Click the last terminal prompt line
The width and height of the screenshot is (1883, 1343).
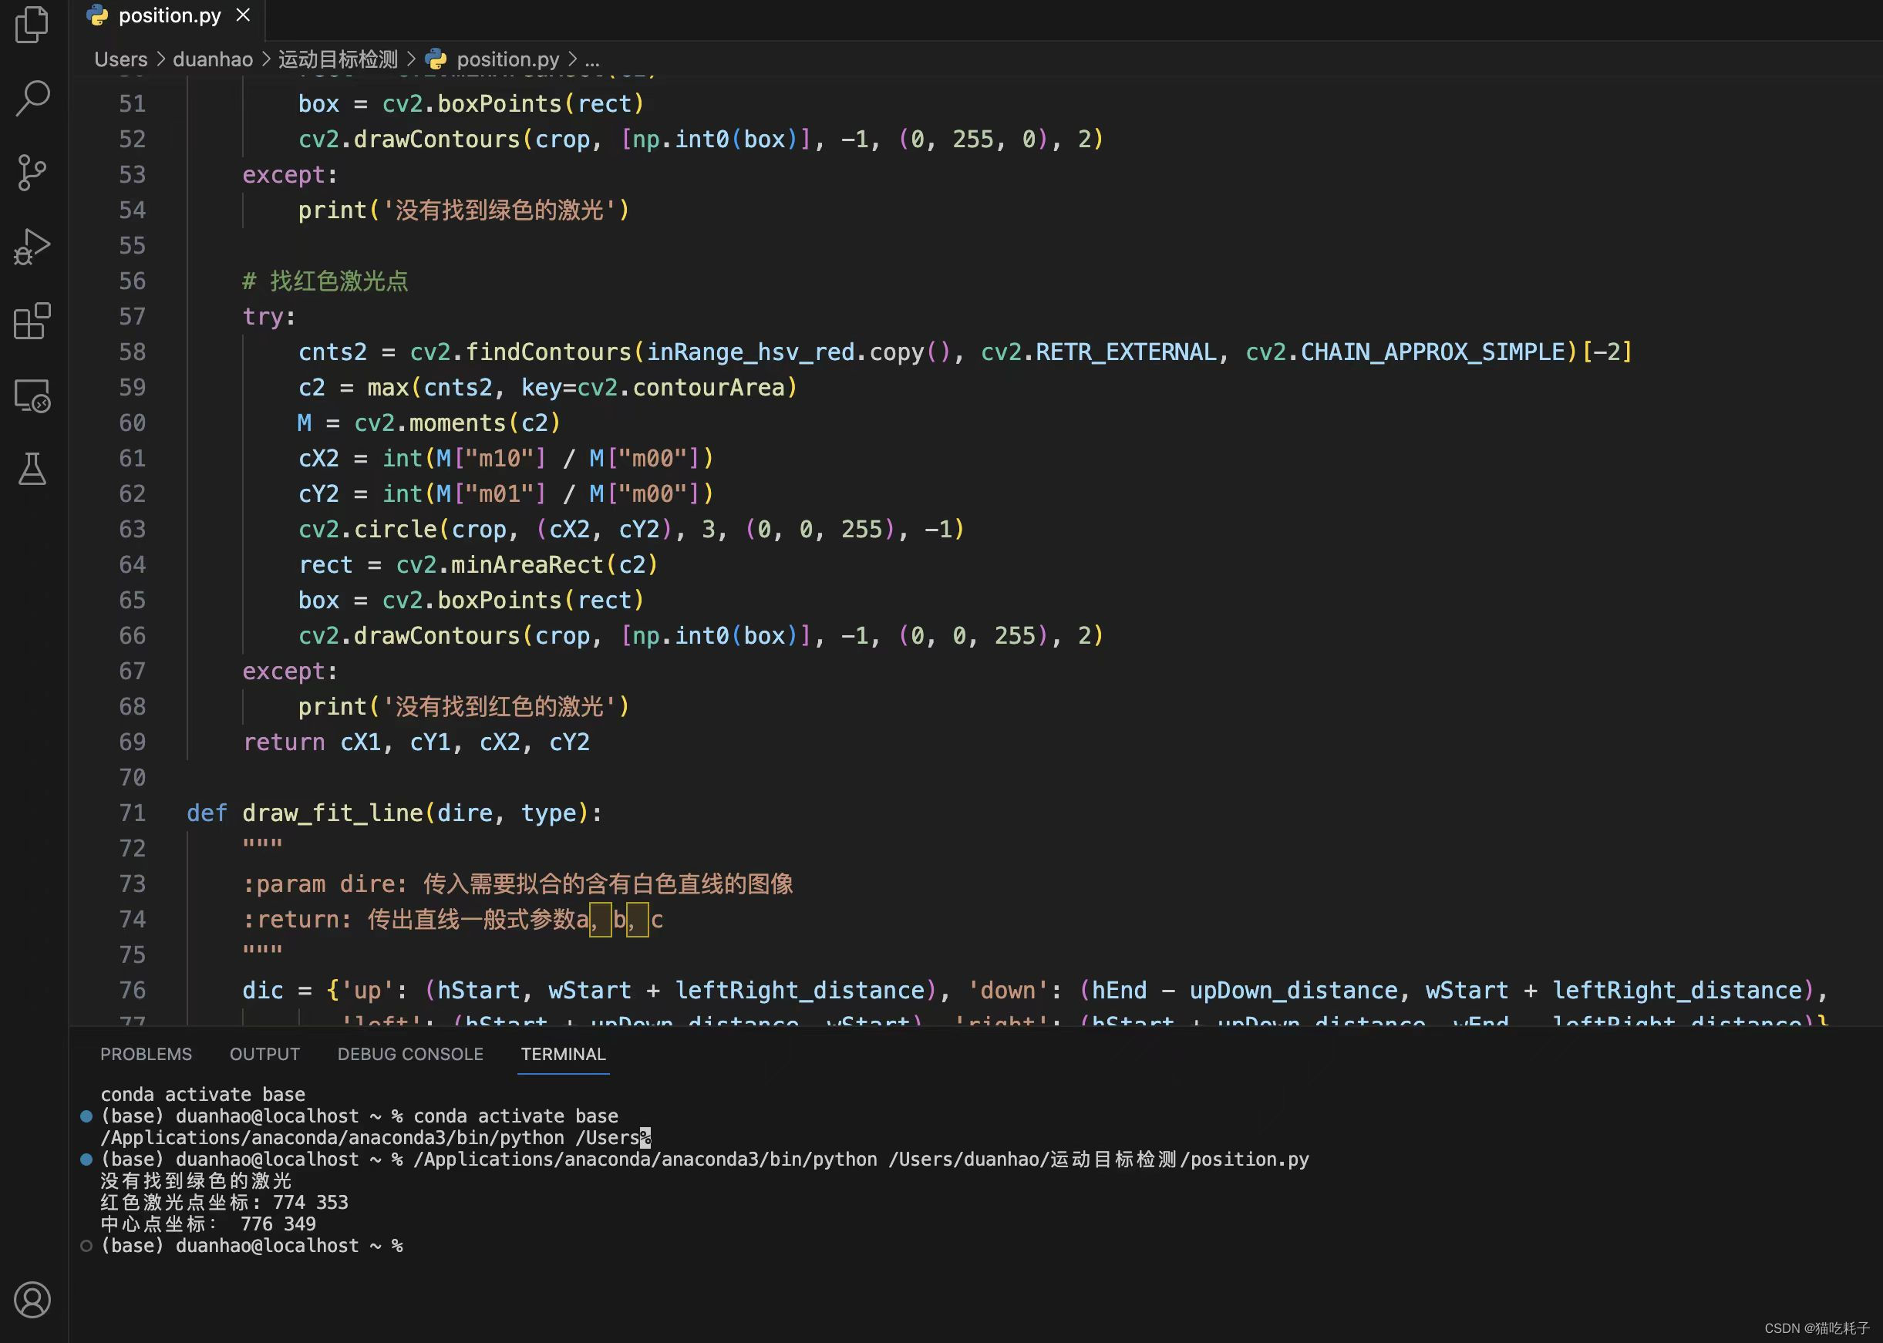[x=251, y=1245]
